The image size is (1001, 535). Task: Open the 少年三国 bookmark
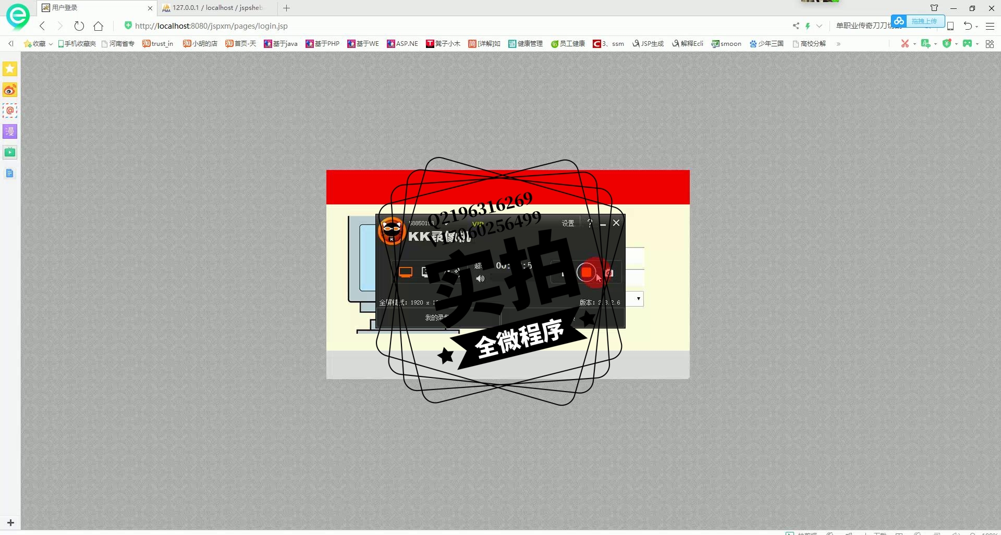(x=766, y=44)
